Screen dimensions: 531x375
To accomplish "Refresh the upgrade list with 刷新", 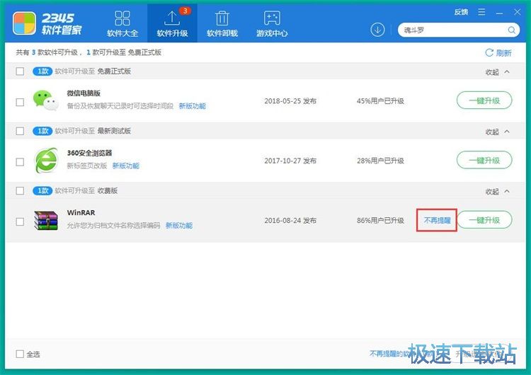I will pos(498,53).
